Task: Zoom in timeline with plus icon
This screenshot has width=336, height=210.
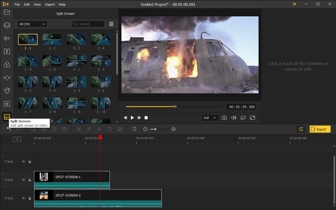Action: coord(174,129)
